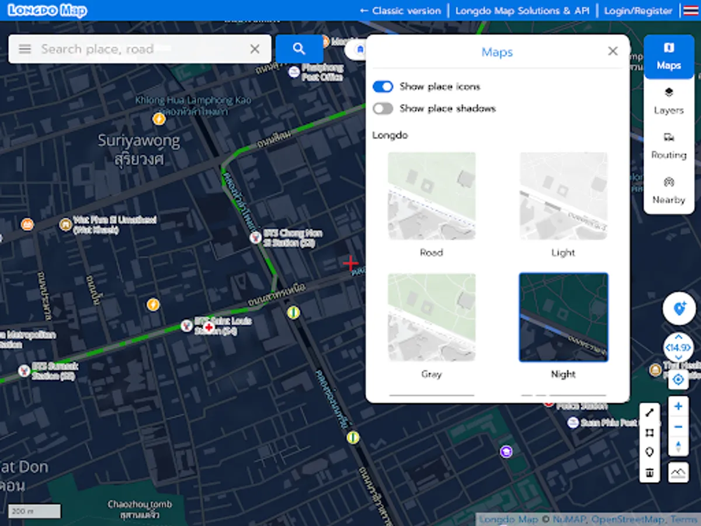
Task: Click the my-location GPS icon
Action: (x=678, y=380)
